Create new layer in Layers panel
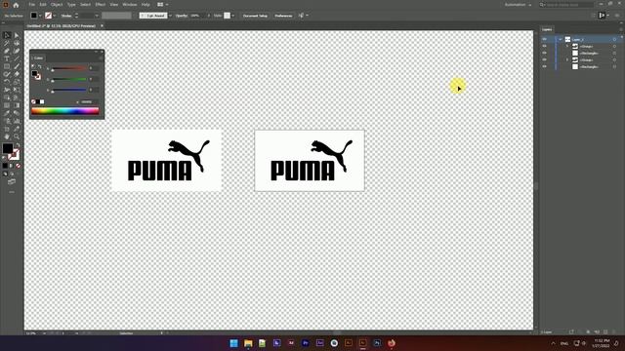Viewport: 625px width, 351px height. (605, 331)
